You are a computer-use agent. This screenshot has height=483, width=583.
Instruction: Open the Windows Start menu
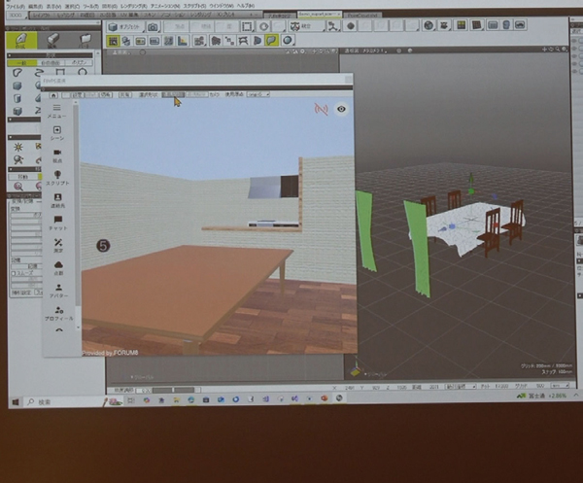click(16, 402)
